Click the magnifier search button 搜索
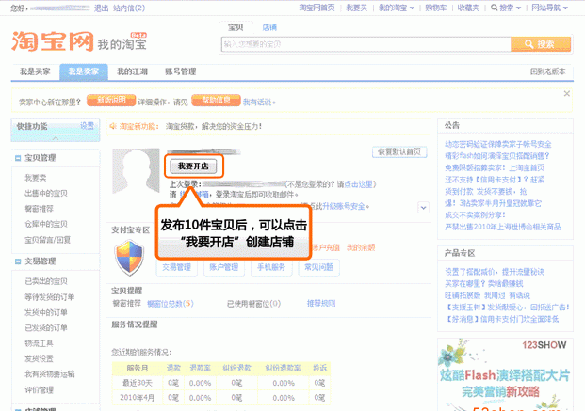This screenshot has width=585, height=411. coord(541,44)
